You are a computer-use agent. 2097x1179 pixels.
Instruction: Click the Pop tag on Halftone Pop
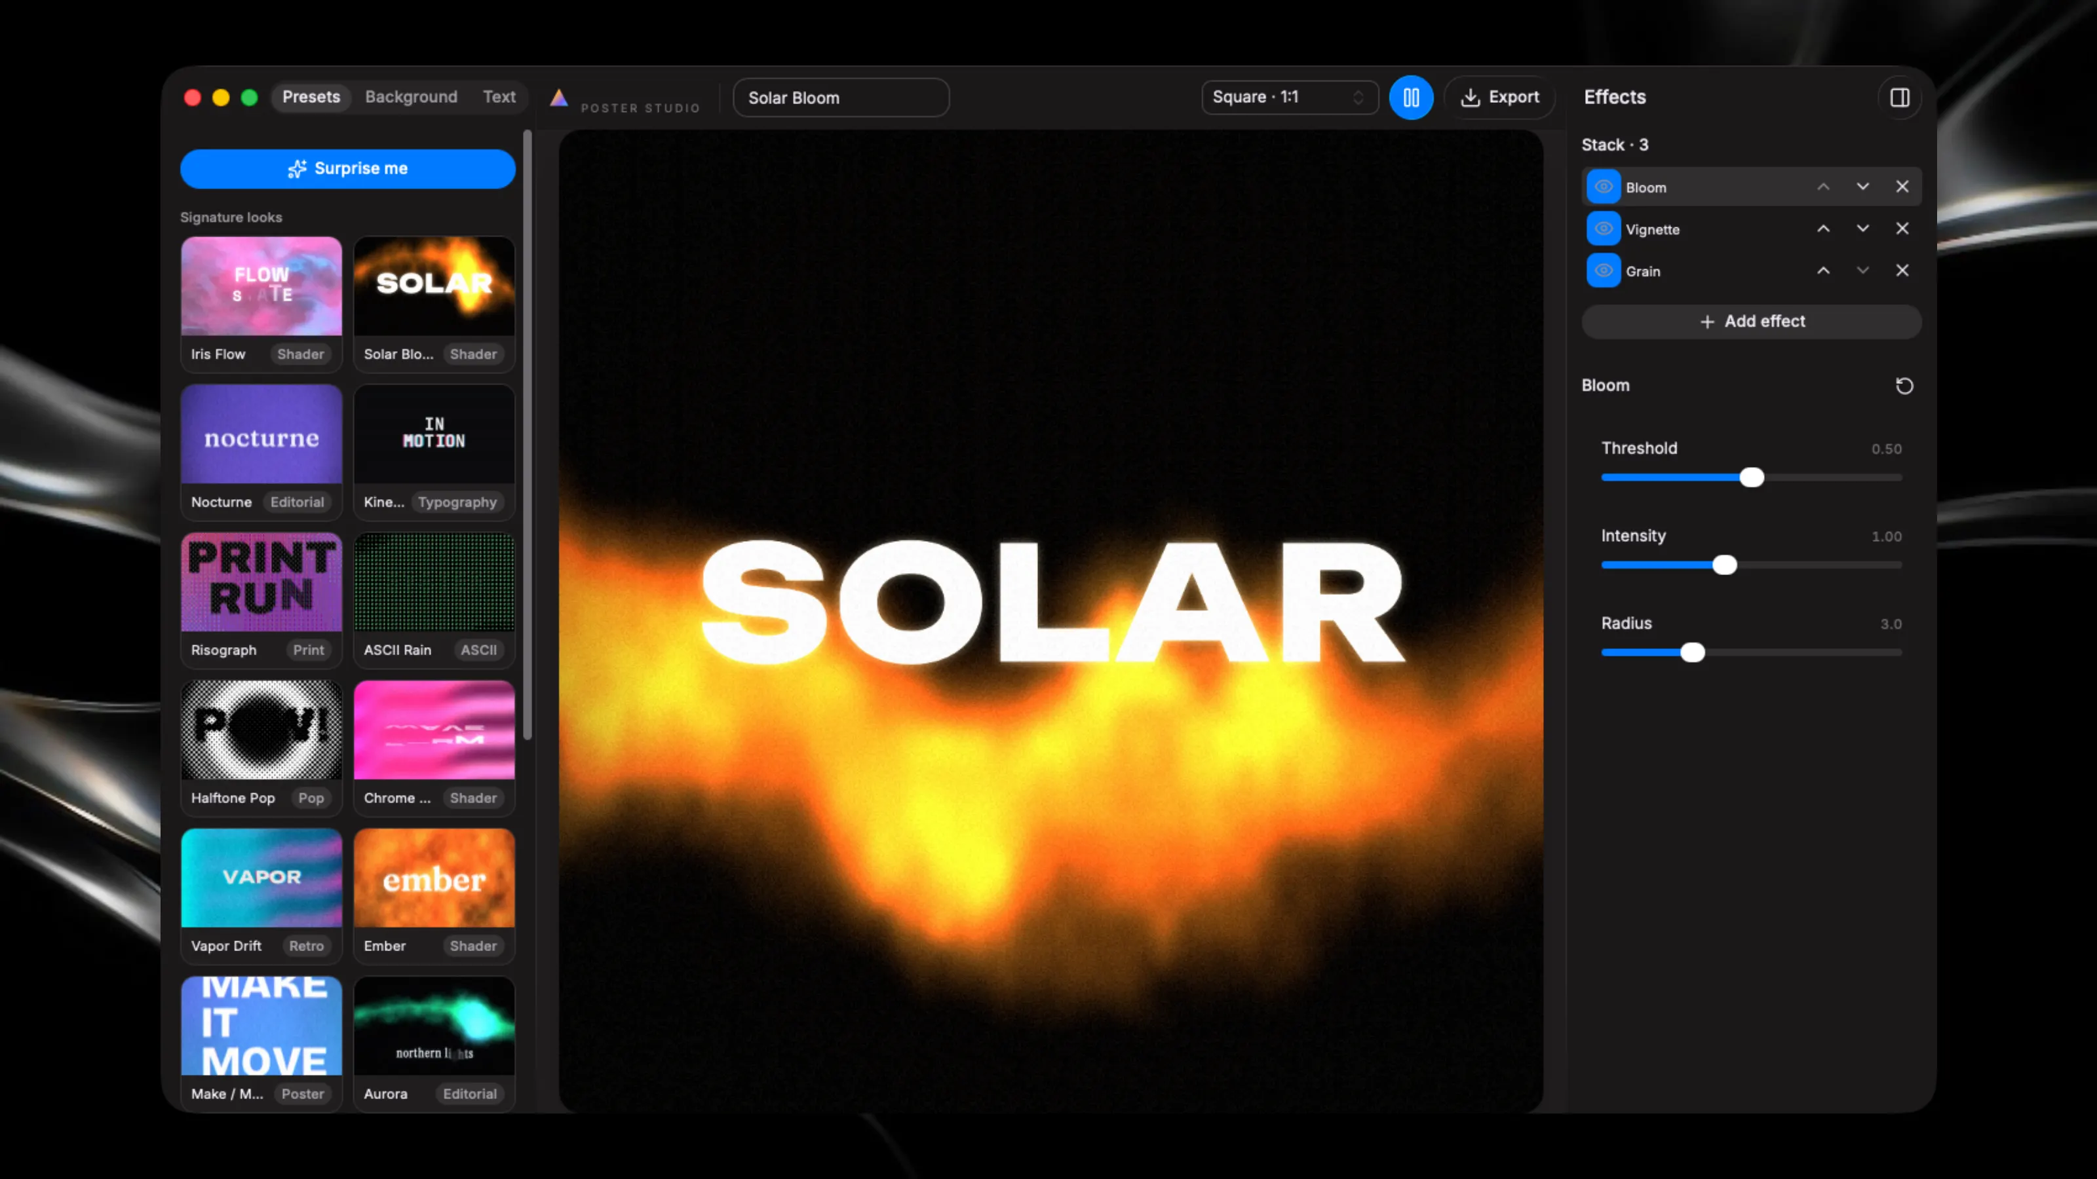click(x=311, y=798)
